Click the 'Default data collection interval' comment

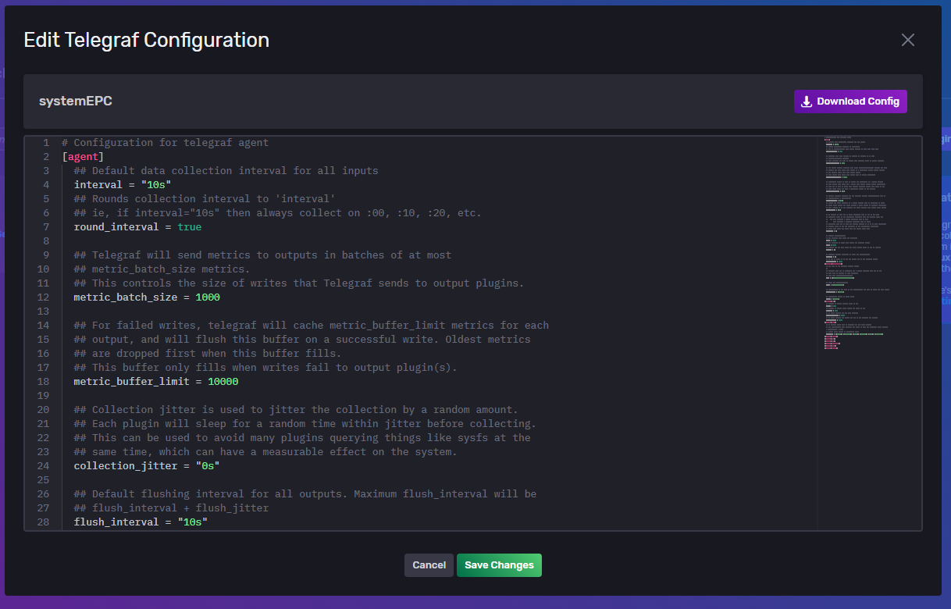click(226, 171)
